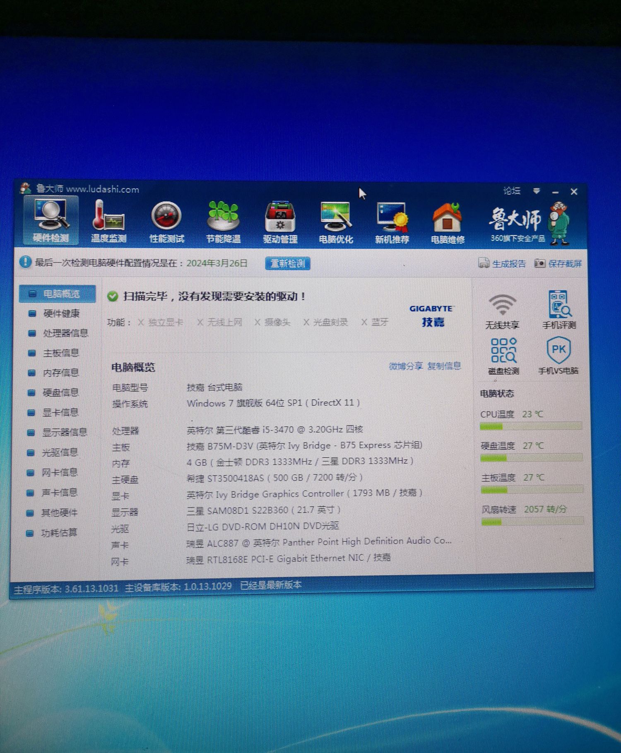This screenshot has width=621, height=753.
Task: Select the 电脑概览 sidebar tab
Action: coord(58,294)
